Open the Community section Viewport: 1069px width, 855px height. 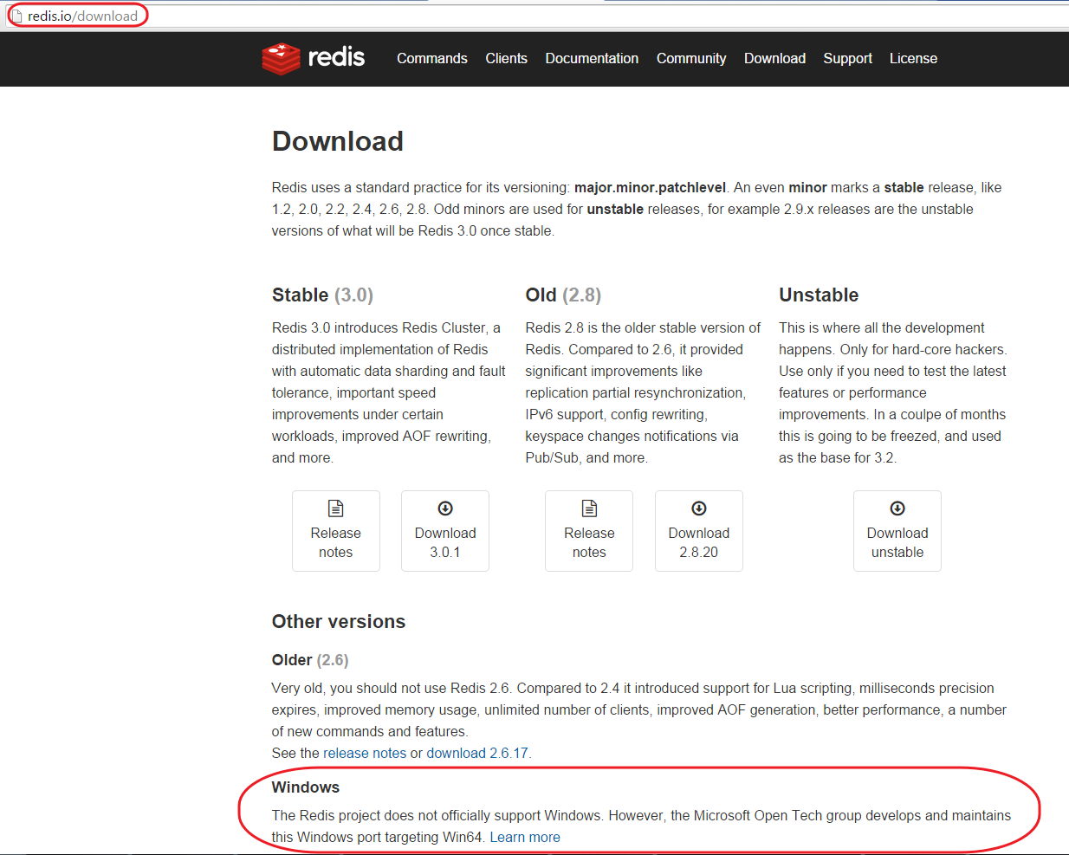(691, 58)
